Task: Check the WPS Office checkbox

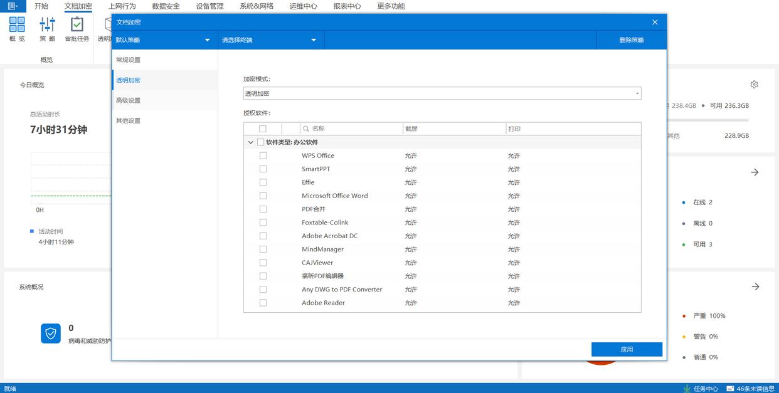Action: click(x=263, y=155)
